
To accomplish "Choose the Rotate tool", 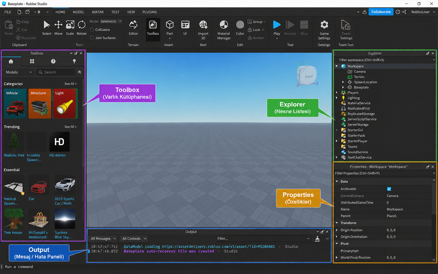I will (81, 28).
